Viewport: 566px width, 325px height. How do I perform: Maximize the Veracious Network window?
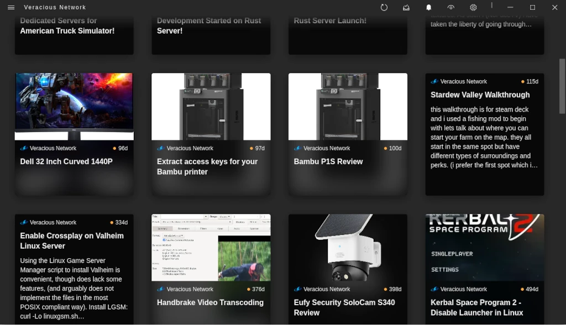(532, 7)
